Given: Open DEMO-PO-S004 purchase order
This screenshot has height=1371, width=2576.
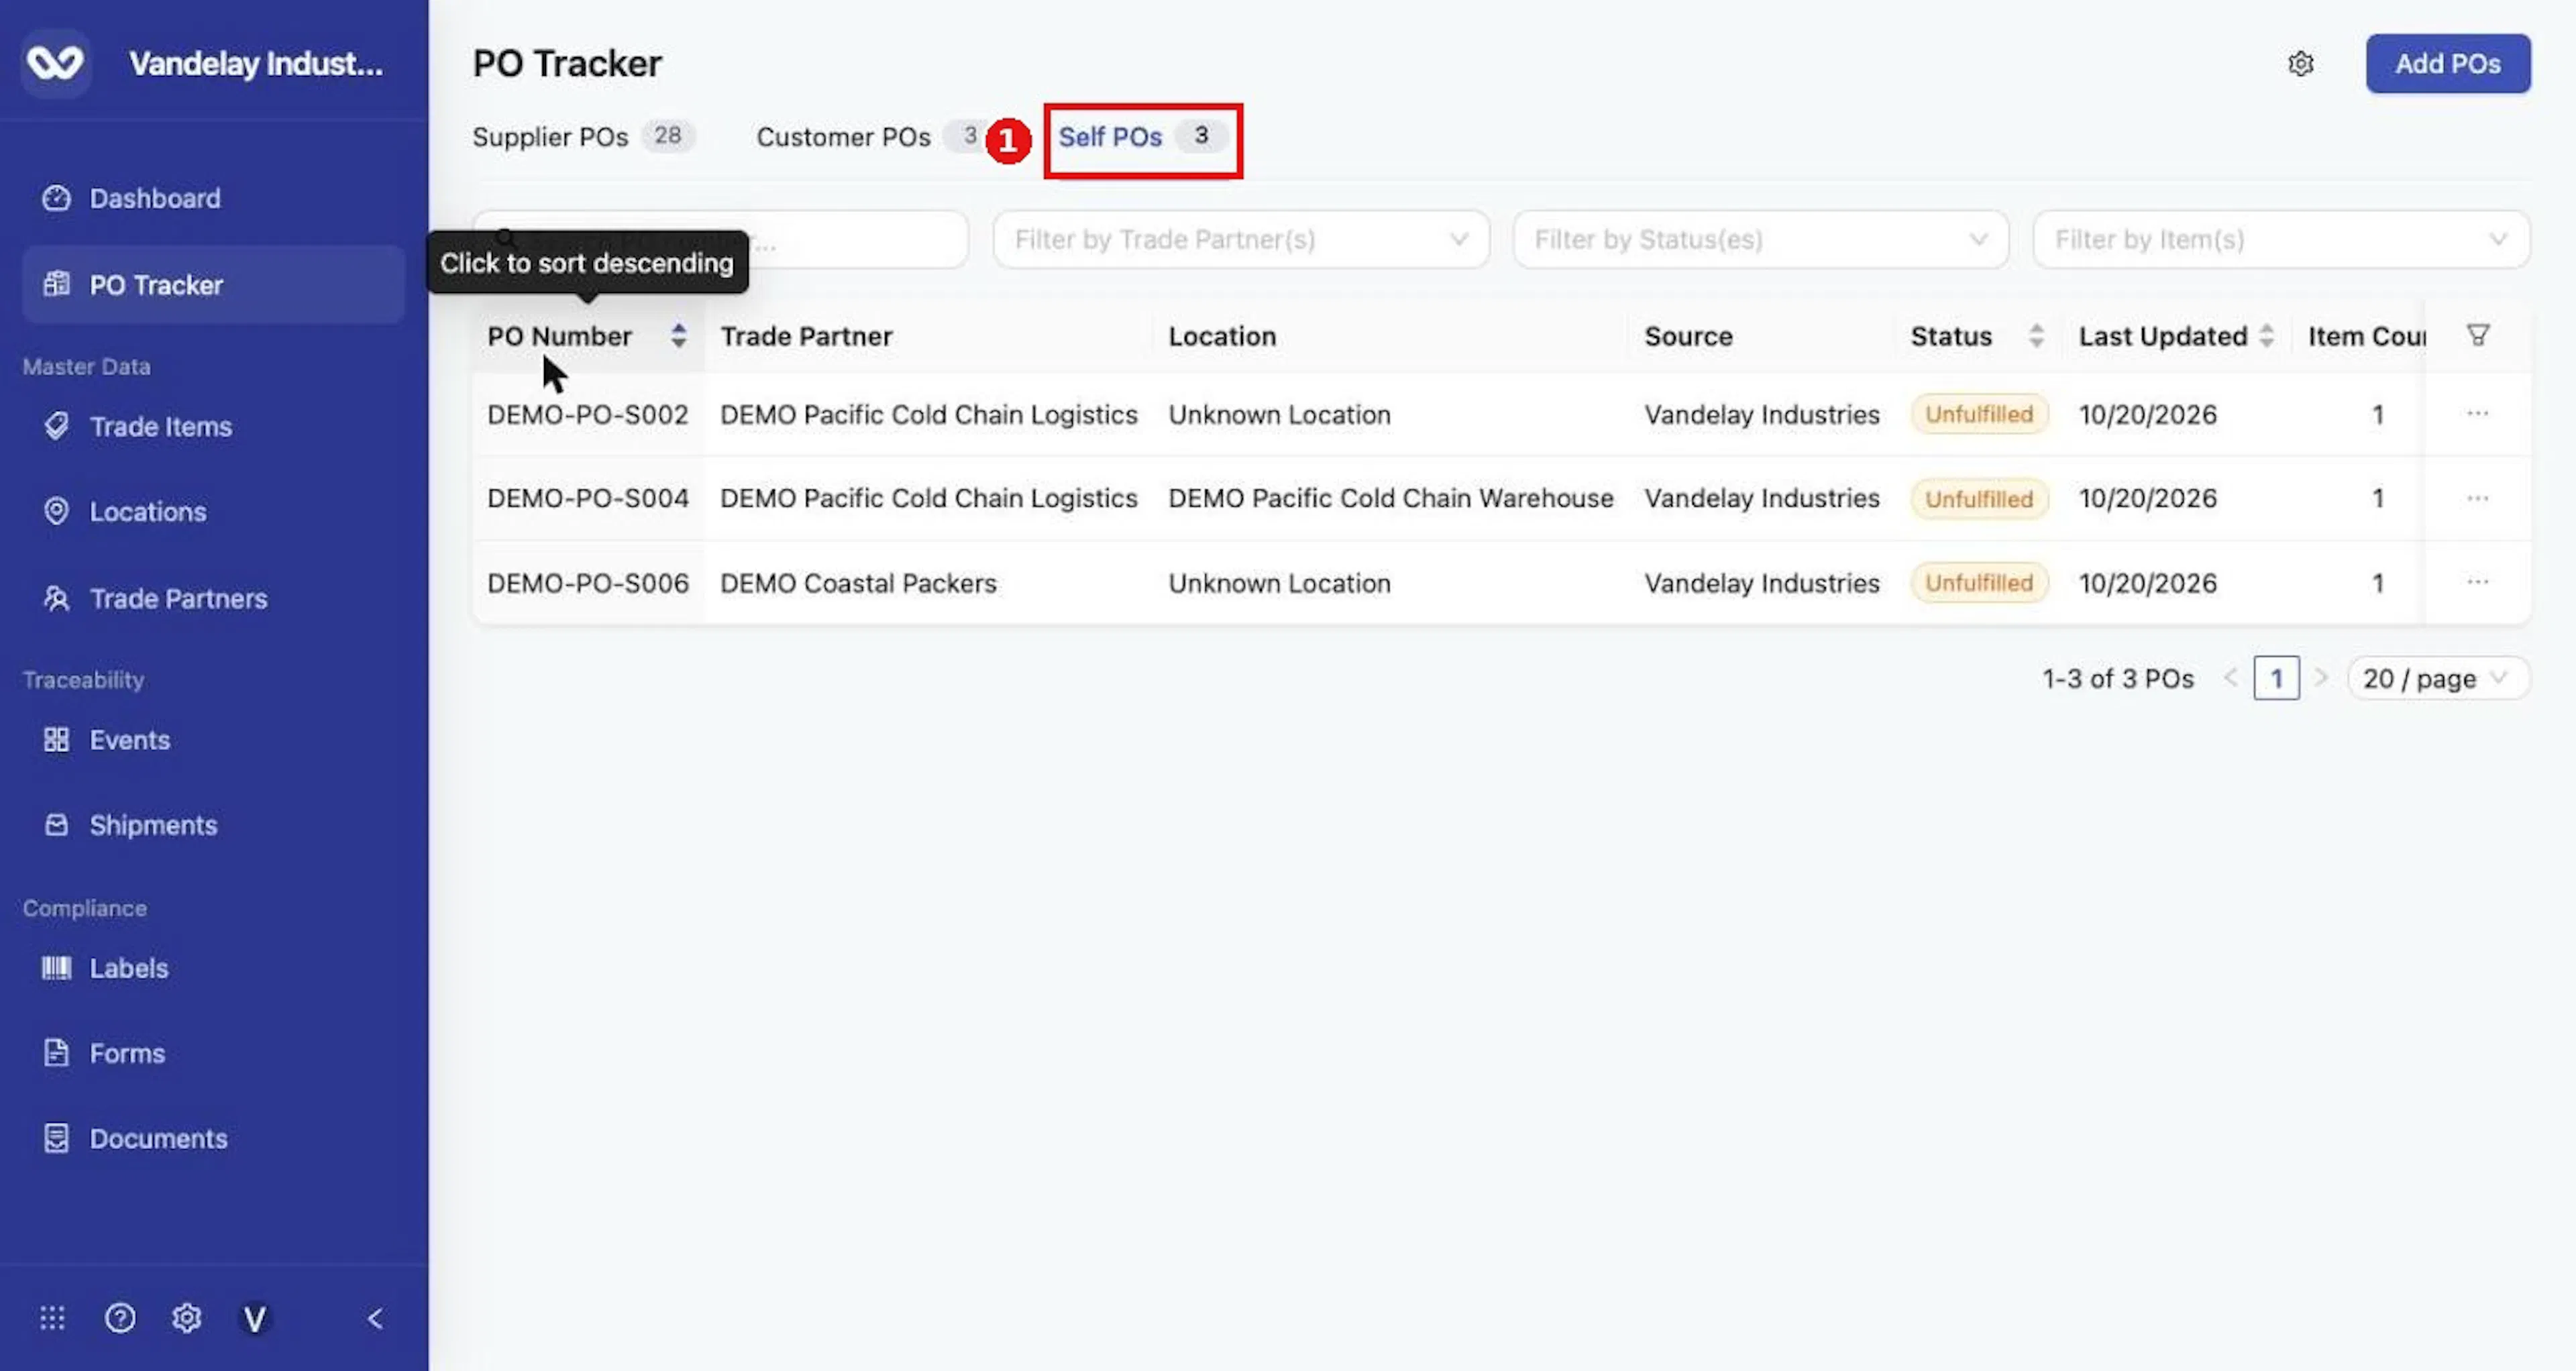Looking at the screenshot, I should [588, 498].
